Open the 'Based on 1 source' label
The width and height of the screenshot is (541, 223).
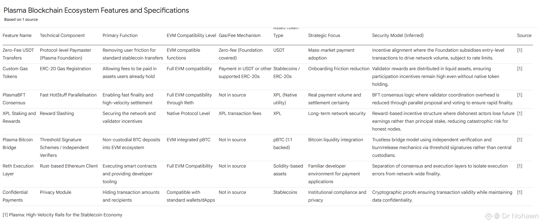tap(21, 19)
